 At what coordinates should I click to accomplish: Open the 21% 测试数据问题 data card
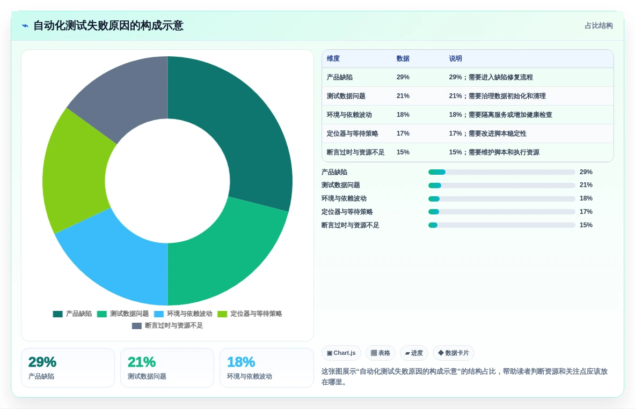click(x=167, y=368)
